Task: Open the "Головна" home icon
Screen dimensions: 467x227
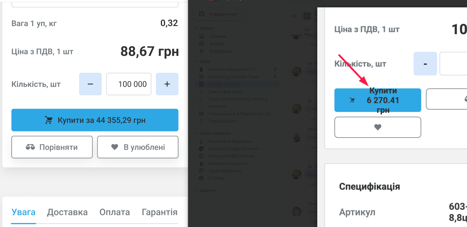Action: [x=201, y=36]
